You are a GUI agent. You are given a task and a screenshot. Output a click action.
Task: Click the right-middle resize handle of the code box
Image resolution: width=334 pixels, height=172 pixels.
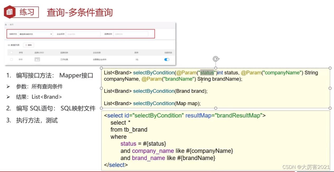(330, 88)
